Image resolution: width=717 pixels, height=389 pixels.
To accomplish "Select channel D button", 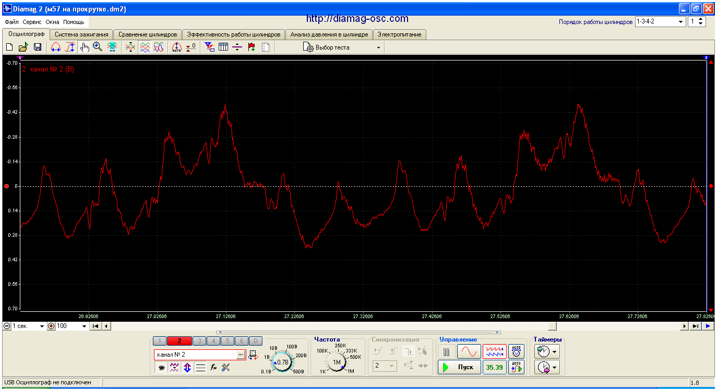I will tap(255, 341).
